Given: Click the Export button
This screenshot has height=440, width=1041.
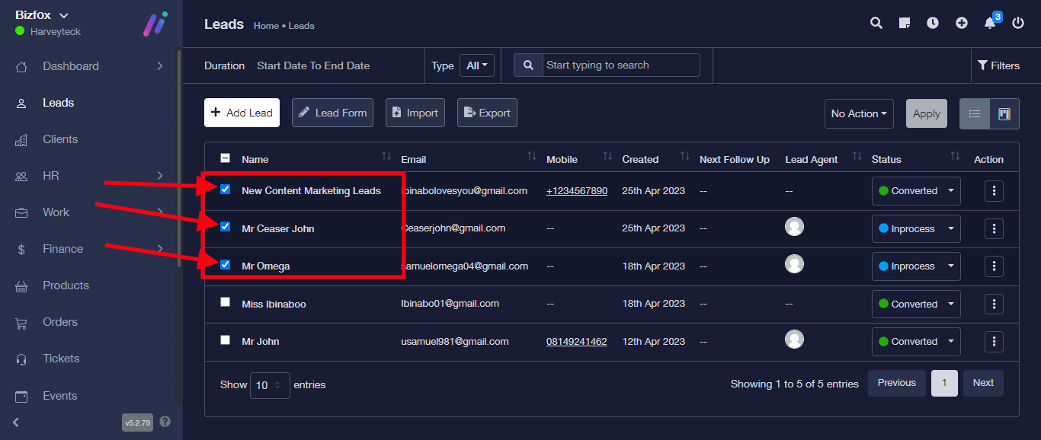Looking at the screenshot, I should pos(487,113).
